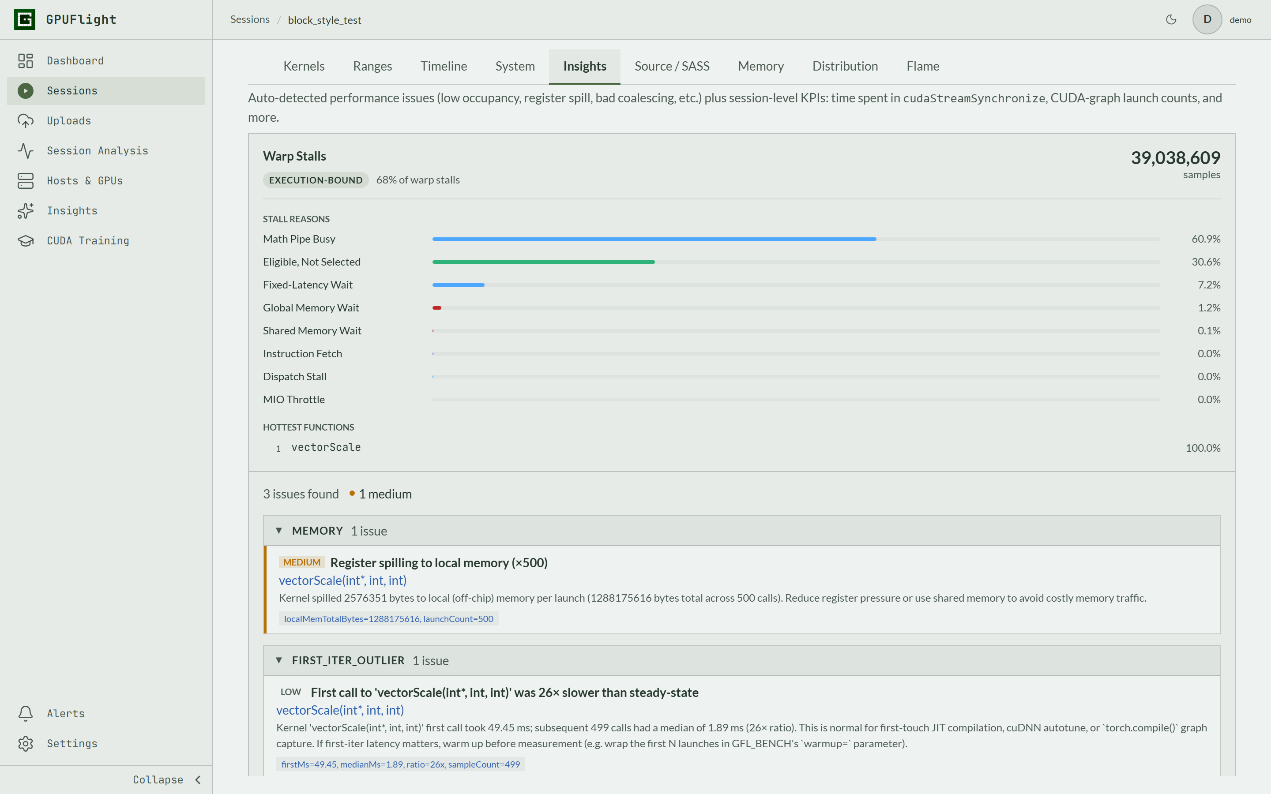Screen dimensions: 1271x794
Task: Click the Fixed-Latency Wait bar
Action: (x=458, y=285)
